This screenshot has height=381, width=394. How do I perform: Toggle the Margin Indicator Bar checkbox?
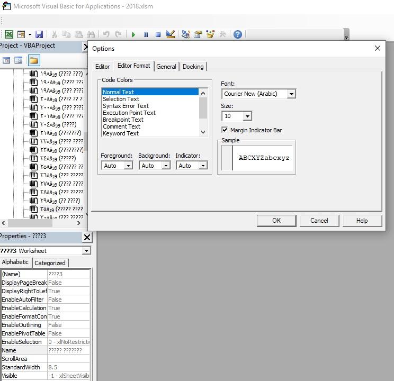225,130
